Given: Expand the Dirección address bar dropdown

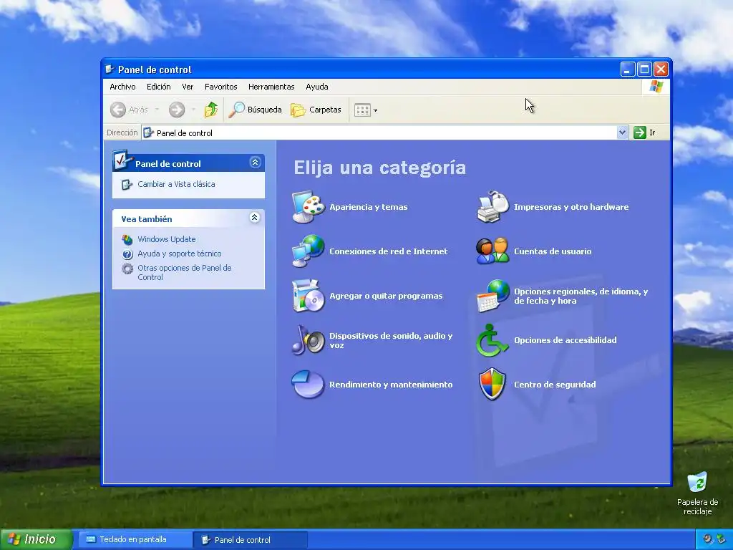Looking at the screenshot, I should [622, 132].
